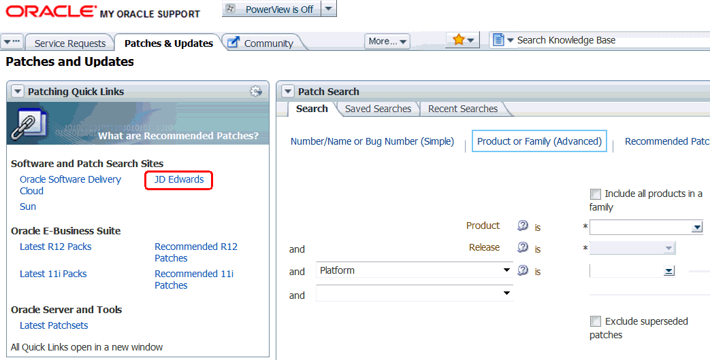Click the Release help icon

coord(523,247)
